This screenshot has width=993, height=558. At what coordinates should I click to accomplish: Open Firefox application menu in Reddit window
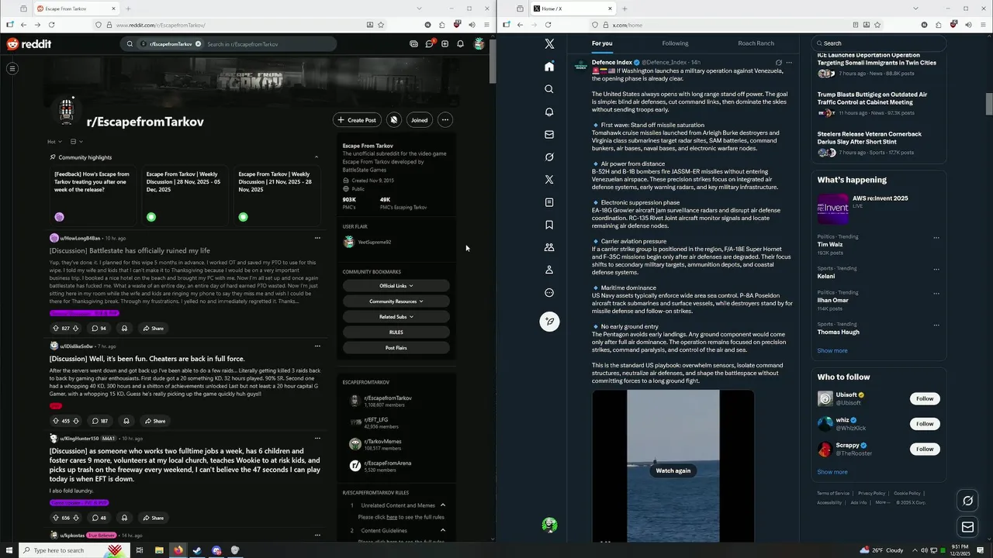click(x=486, y=25)
